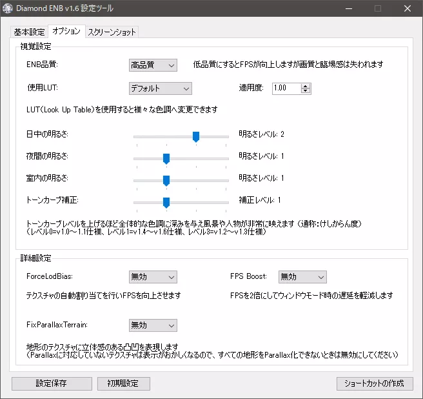Click the 設定保存 button

point(52,384)
